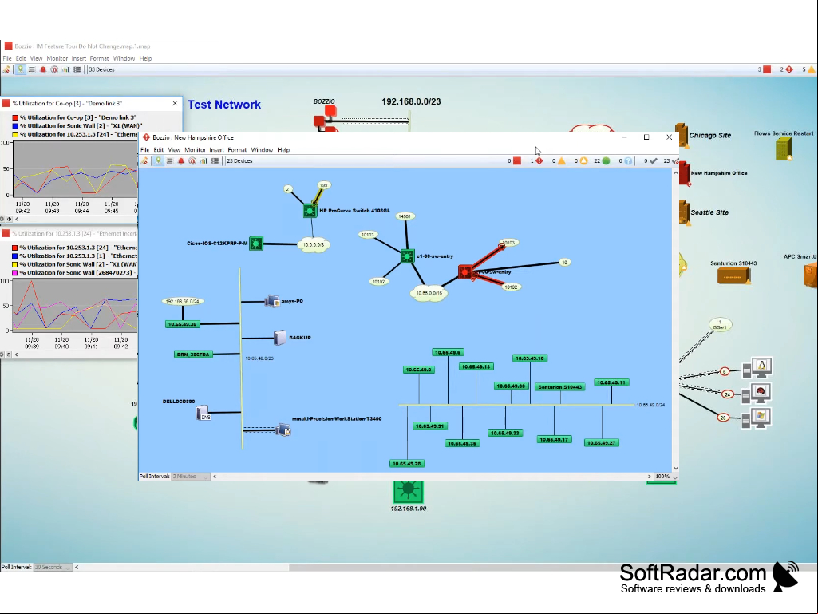Filter by down devices red square status

coord(516,160)
